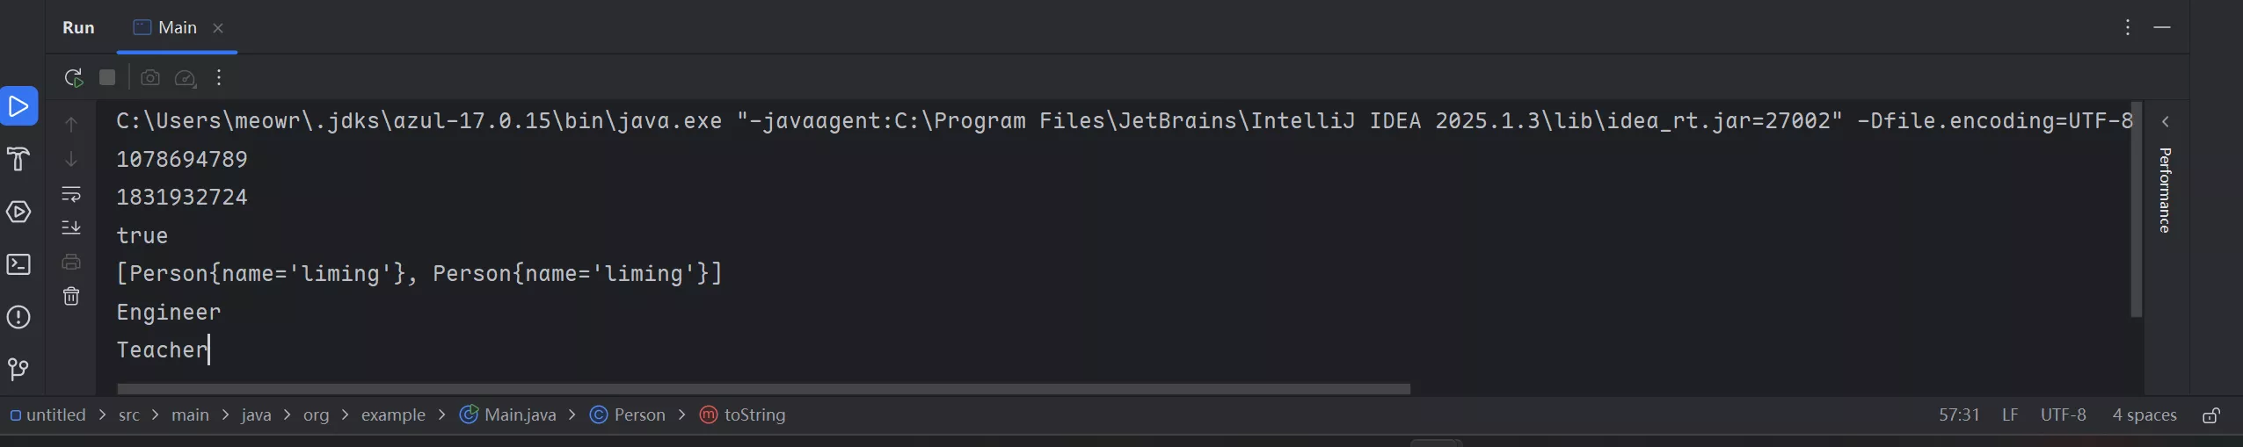Print the console output
2243x447 pixels.
pyautogui.click(x=71, y=262)
